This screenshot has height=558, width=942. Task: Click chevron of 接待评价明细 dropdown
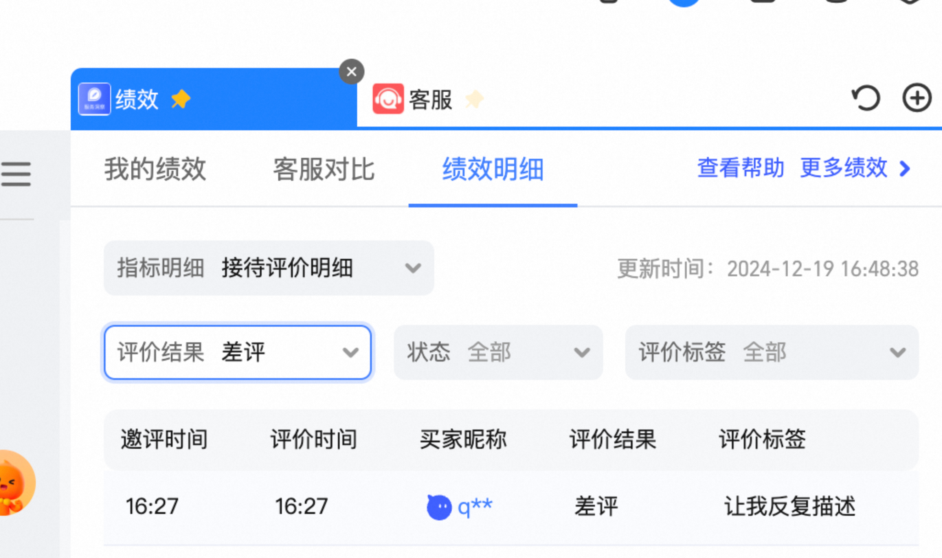[413, 268]
